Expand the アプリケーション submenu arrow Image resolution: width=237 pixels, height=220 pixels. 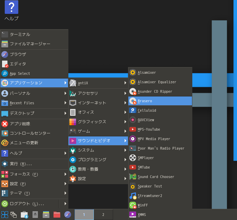pyautogui.click(x=65, y=83)
